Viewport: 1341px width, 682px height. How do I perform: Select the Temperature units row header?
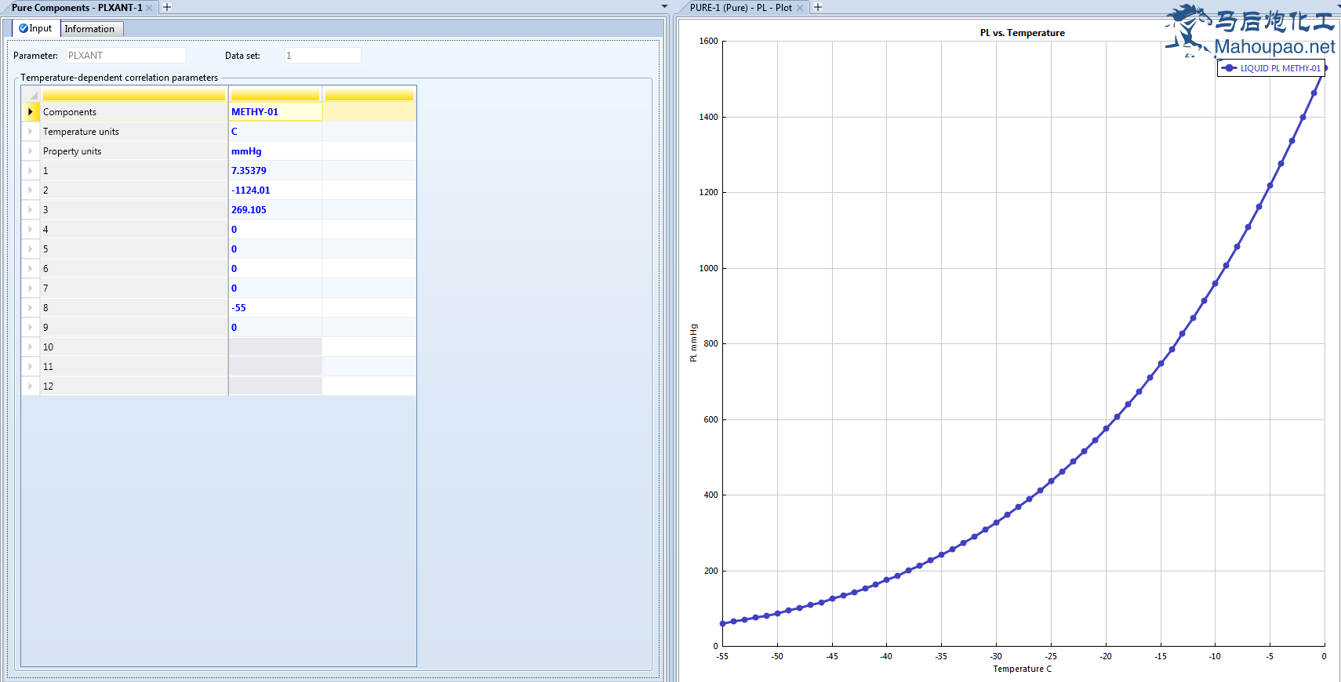[31, 132]
